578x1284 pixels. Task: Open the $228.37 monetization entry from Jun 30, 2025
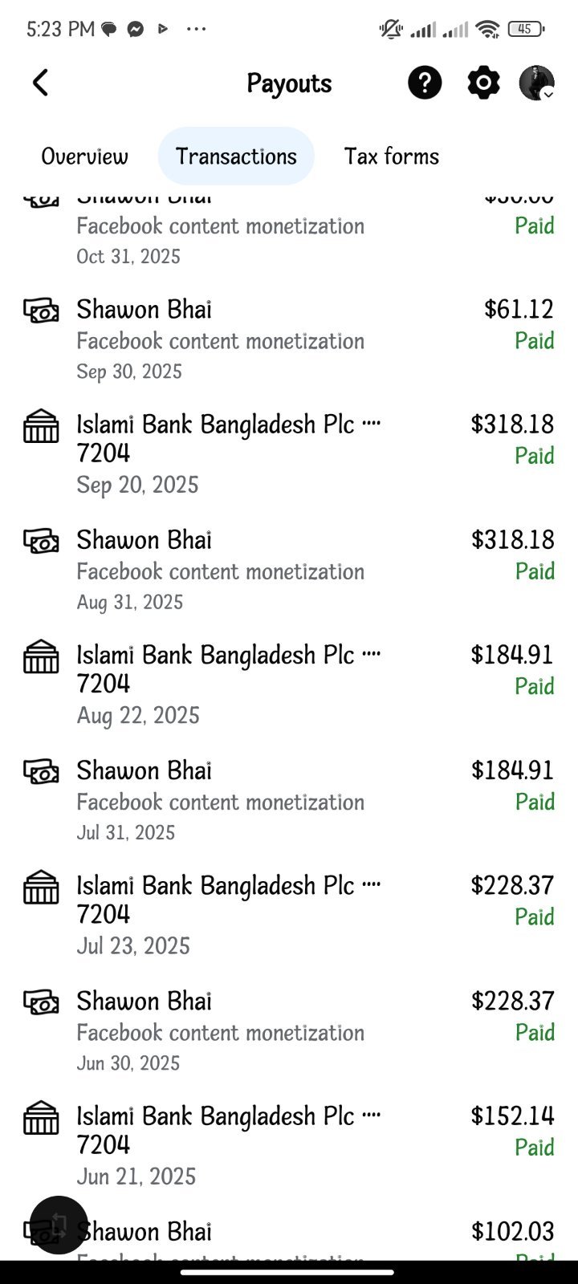(289, 1030)
